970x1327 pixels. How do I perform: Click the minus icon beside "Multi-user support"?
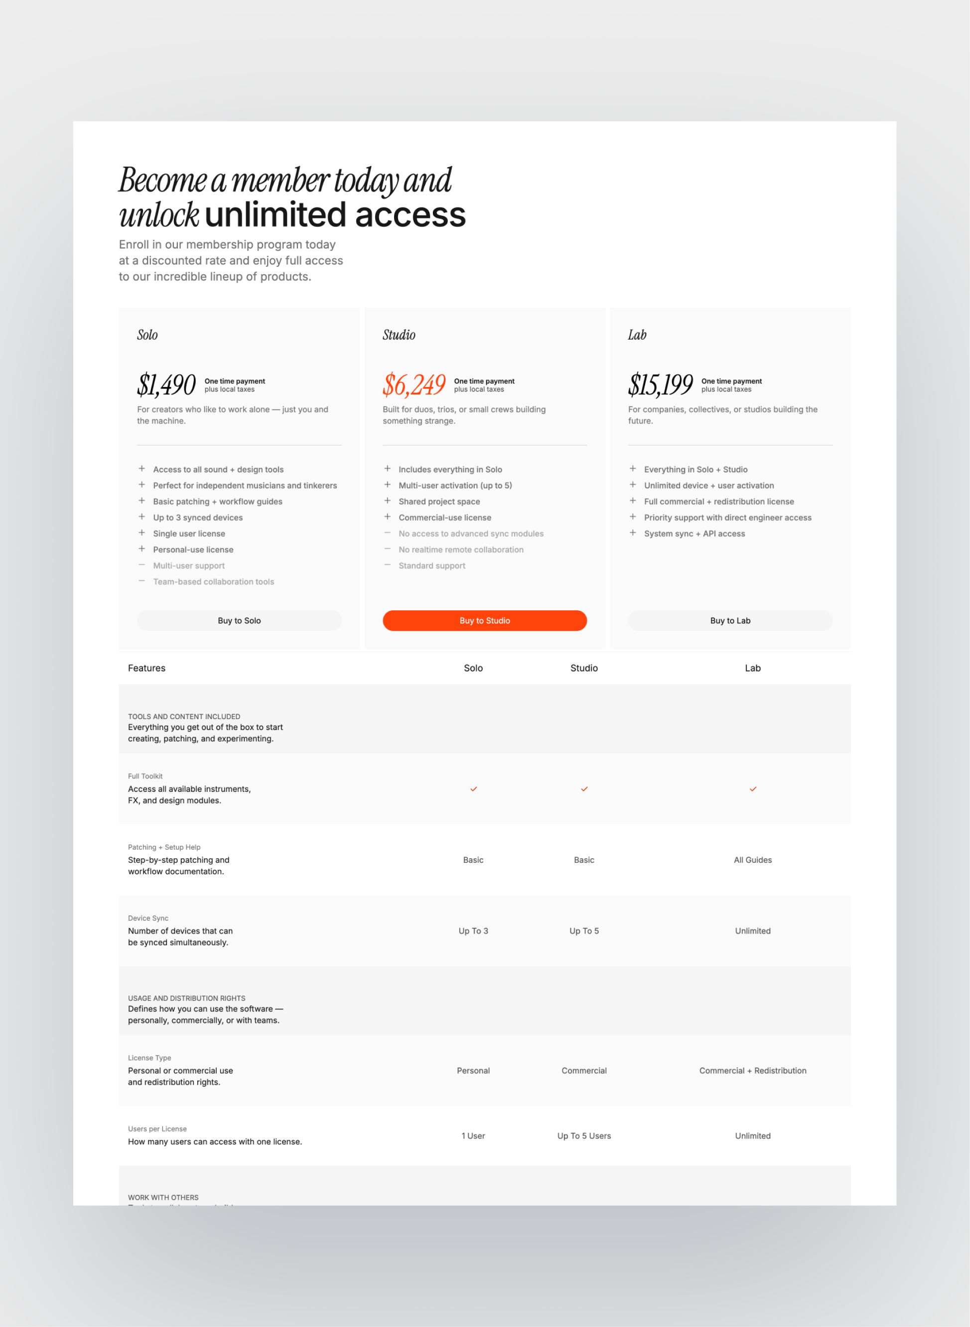click(142, 564)
